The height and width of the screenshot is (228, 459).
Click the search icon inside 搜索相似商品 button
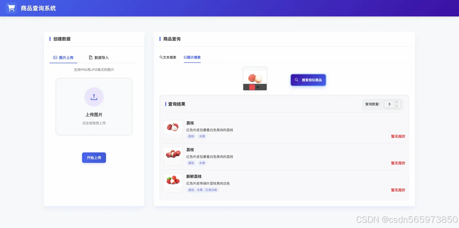[296, 80]
